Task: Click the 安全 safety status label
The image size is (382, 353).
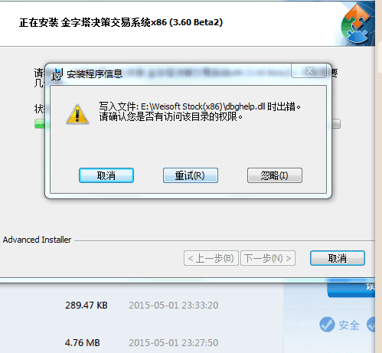Action: (349, 325)
